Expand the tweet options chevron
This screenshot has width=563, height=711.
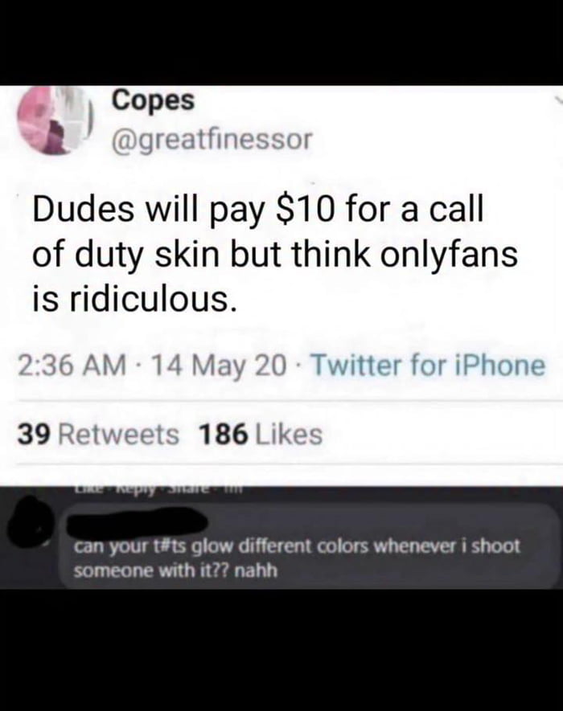tap(558, 99)
